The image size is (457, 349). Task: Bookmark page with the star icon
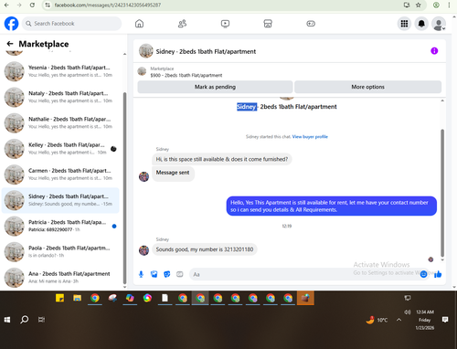click(x=419, y=5)
